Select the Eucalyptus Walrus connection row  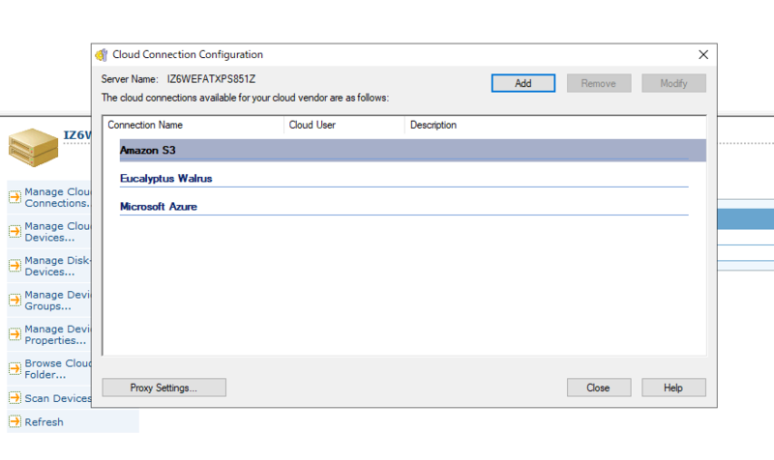(403, 179)
